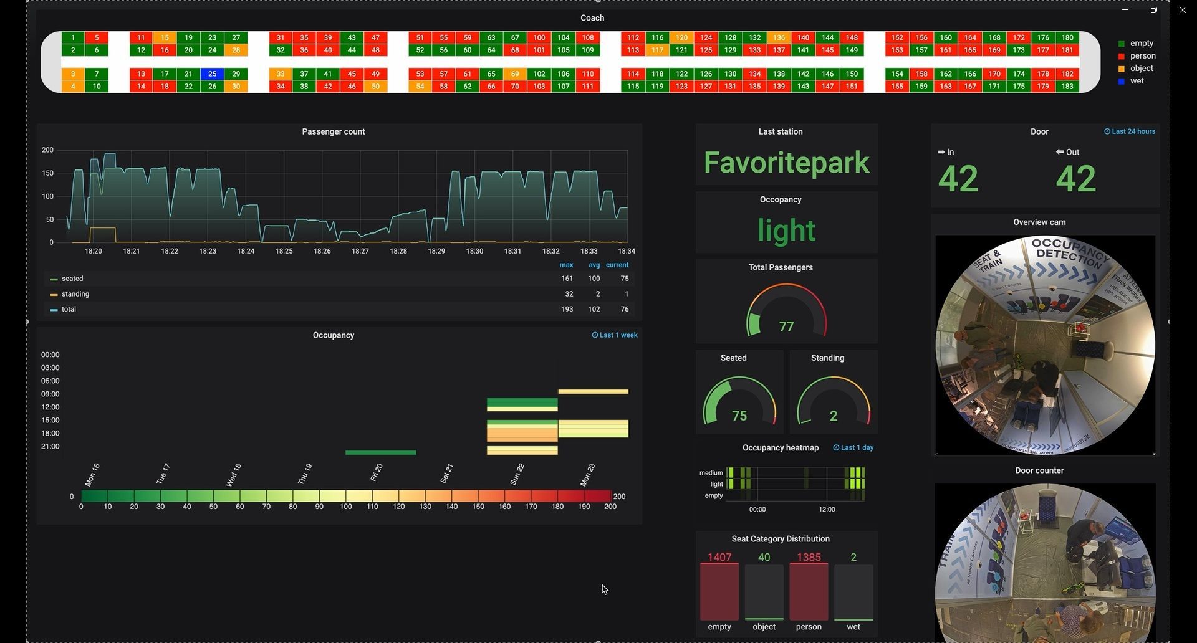Click the clock icon beside Last 24 hours

(x=1107, y=131)
